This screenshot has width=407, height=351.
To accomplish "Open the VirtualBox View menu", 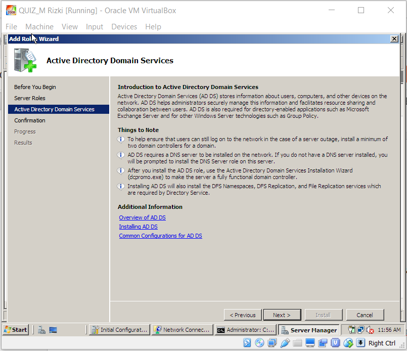I will tap(70, 27).
